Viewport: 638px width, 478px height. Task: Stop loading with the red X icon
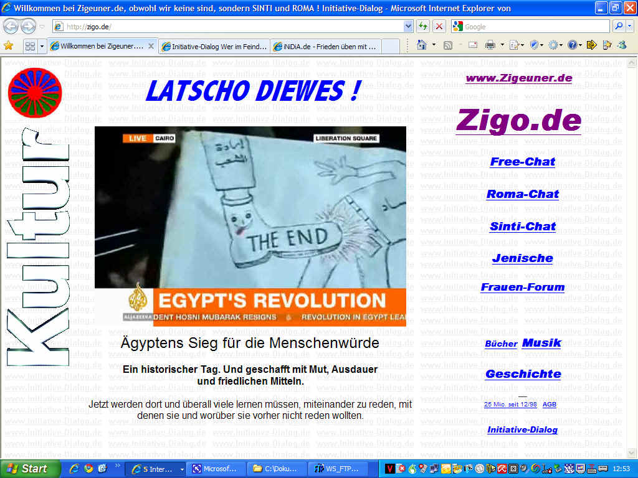(439, 26)
